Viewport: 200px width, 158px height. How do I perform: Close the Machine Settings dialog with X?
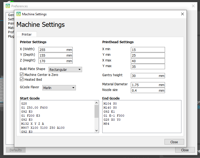pyautogui.click(x=183, y=14)
